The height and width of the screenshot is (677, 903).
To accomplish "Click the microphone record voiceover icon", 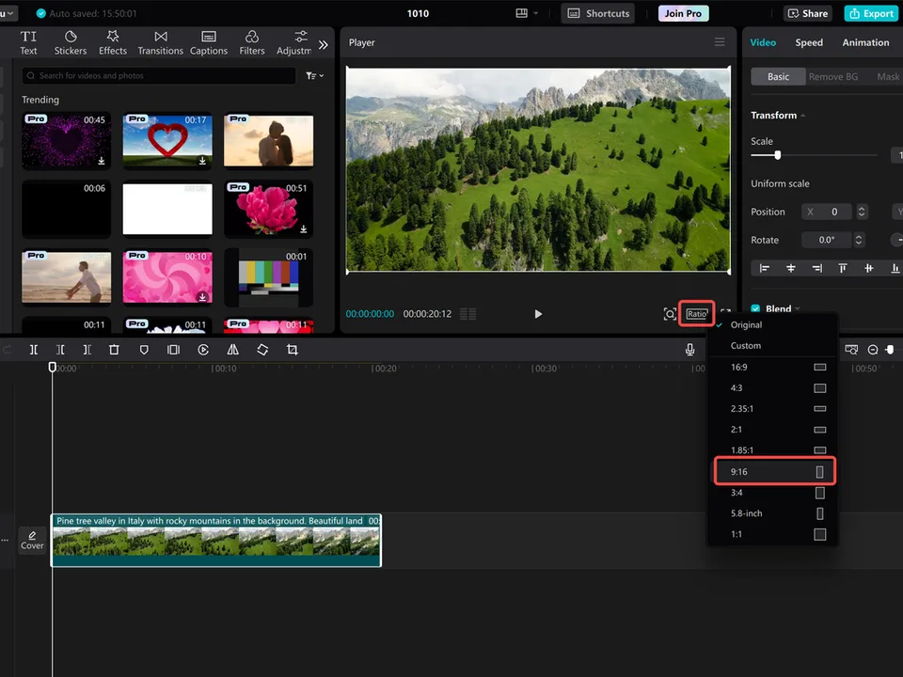I will tap(689, 350).
